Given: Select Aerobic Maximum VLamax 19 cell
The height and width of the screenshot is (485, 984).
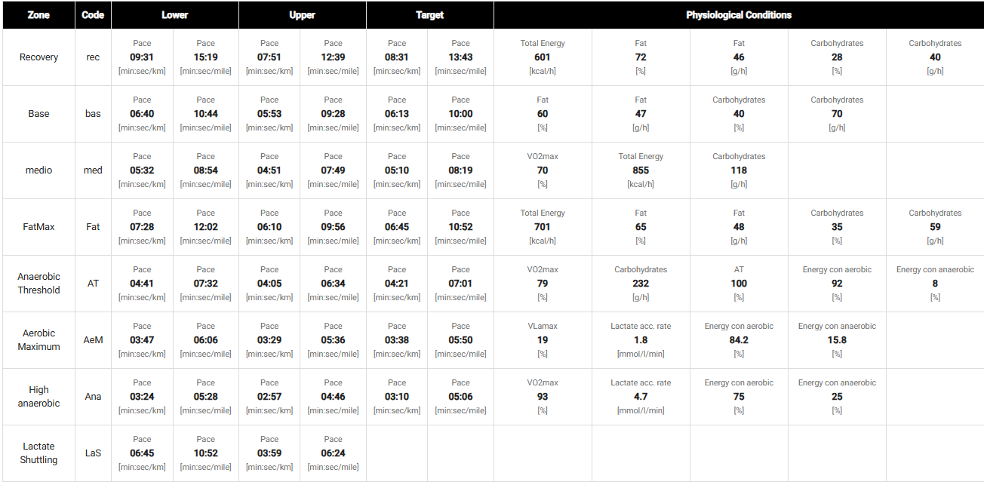Looking at the screenshot, I should click(543, 340).
